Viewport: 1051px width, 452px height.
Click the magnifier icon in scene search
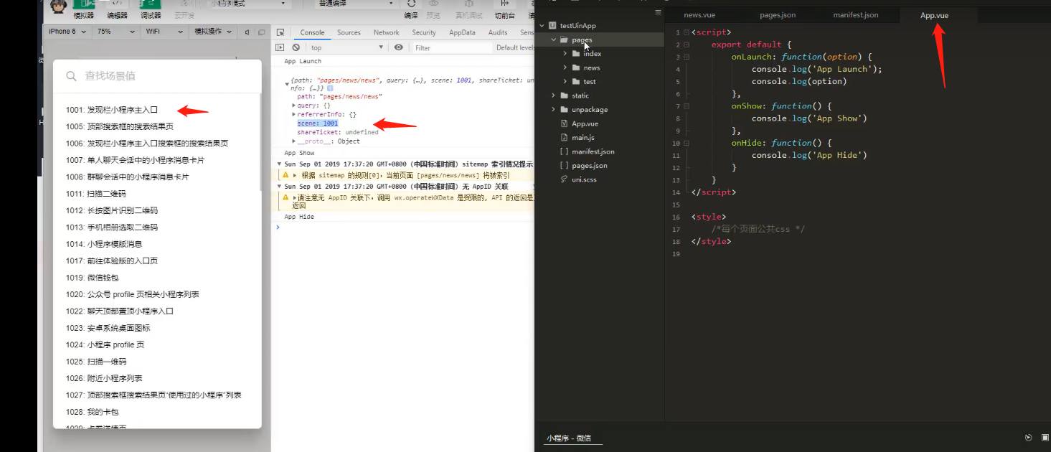71,75
